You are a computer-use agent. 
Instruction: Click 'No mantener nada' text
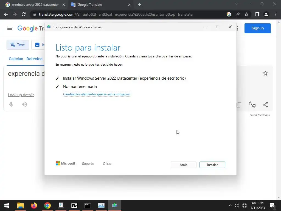[80, 87]
